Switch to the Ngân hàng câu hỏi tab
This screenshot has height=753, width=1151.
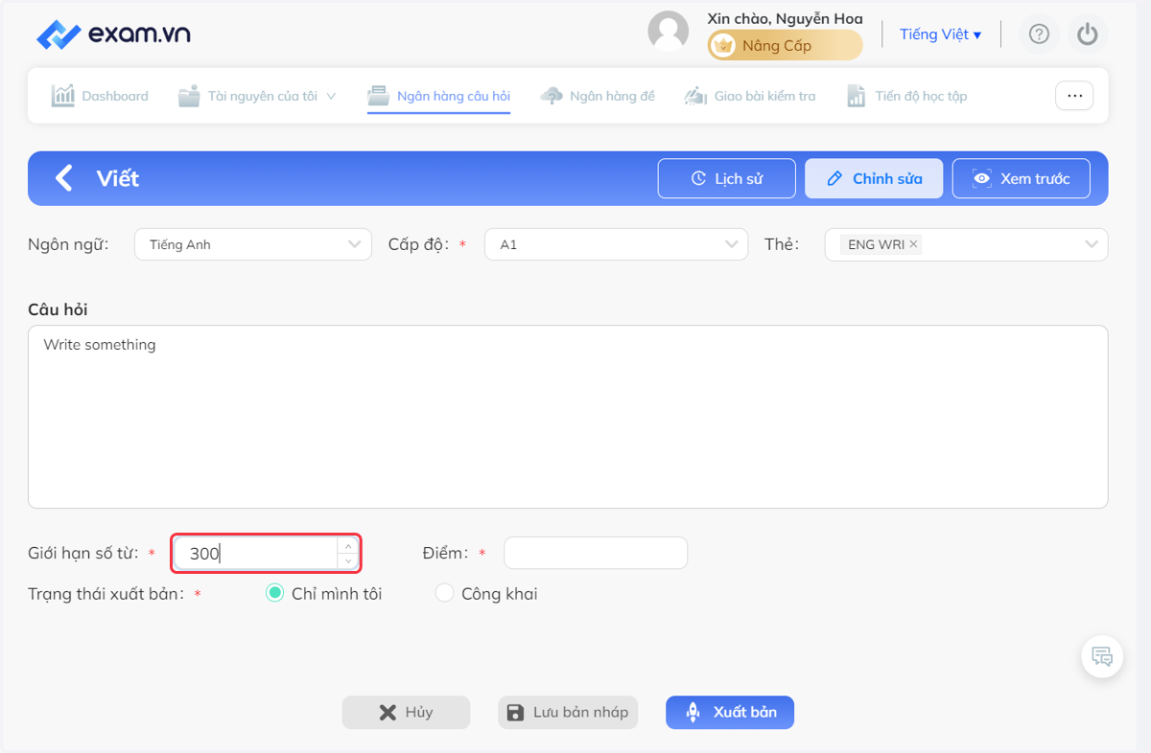439,96
